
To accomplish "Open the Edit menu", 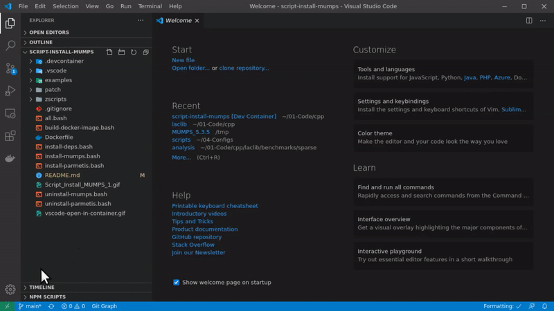I will pos(40,6).
